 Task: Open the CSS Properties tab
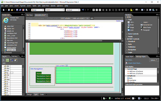click(15, 57)
